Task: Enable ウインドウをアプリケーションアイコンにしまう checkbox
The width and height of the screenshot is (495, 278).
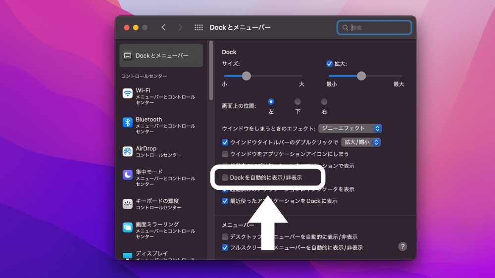Action: coord(225,154)
